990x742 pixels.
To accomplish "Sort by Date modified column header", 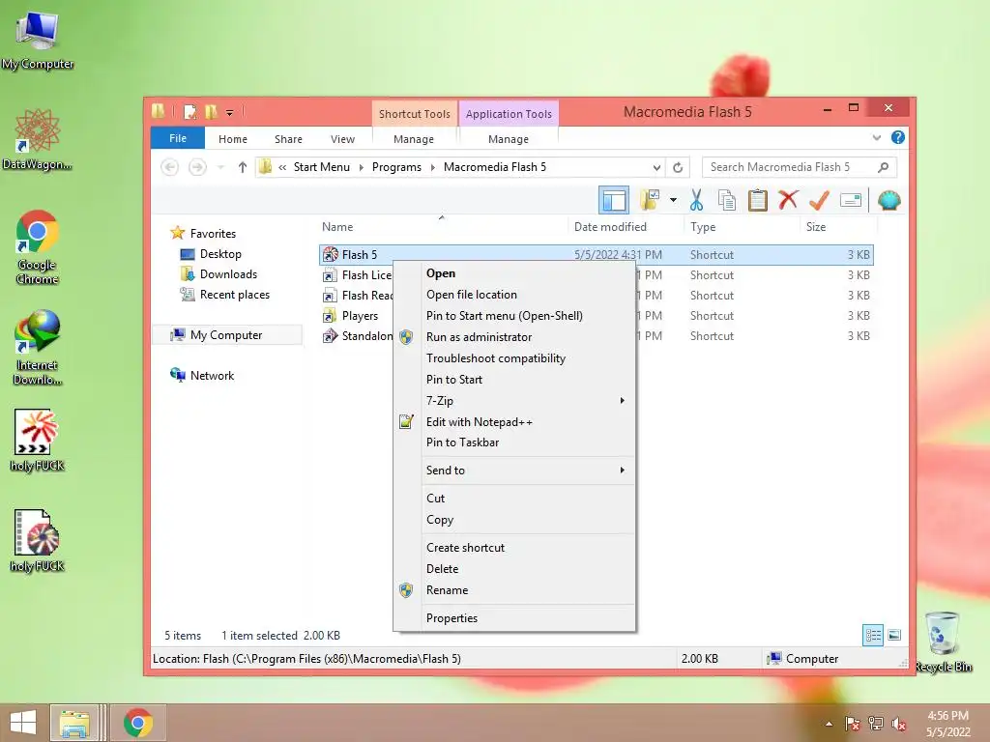I will tap(610, 227).
